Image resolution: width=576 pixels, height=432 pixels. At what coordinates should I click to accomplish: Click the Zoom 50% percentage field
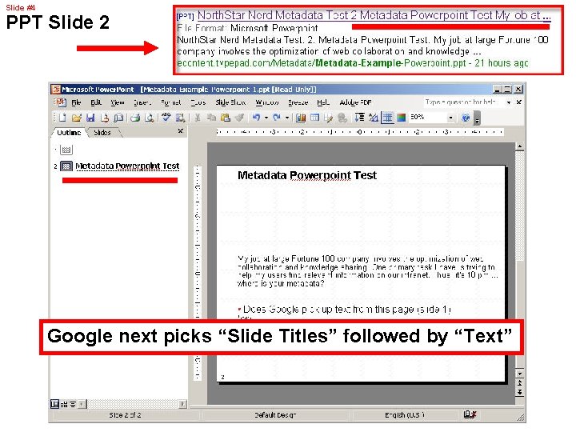click(x=427, y=117)
